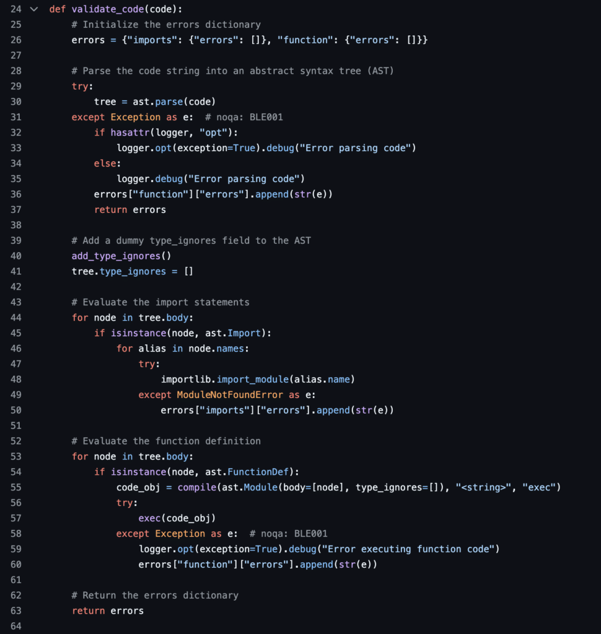Collapse the validate_code function fold chevron

pos(34,9)
